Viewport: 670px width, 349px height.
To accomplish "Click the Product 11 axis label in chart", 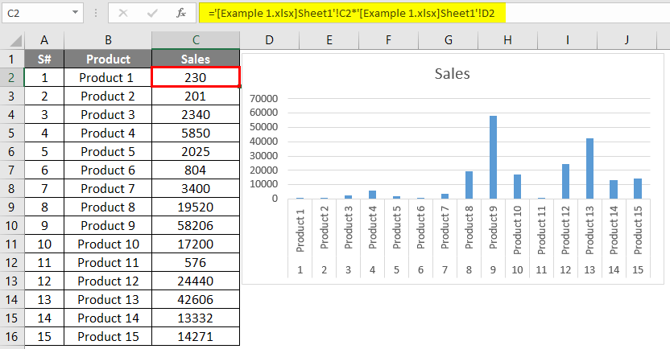I will point(541,230).
